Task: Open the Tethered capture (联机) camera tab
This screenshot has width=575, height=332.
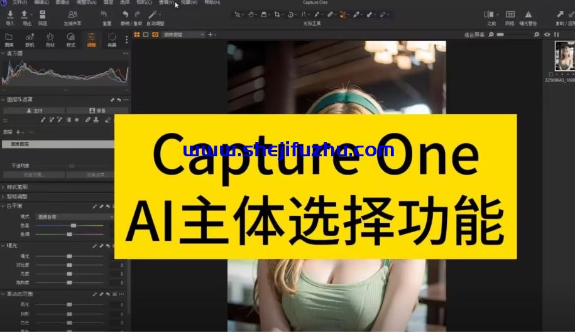Action: tap(30, 38)
